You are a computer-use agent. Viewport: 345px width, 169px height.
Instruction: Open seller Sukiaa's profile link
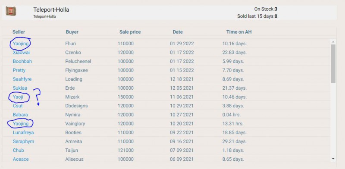pyautogui.click(x=20, y=88)
